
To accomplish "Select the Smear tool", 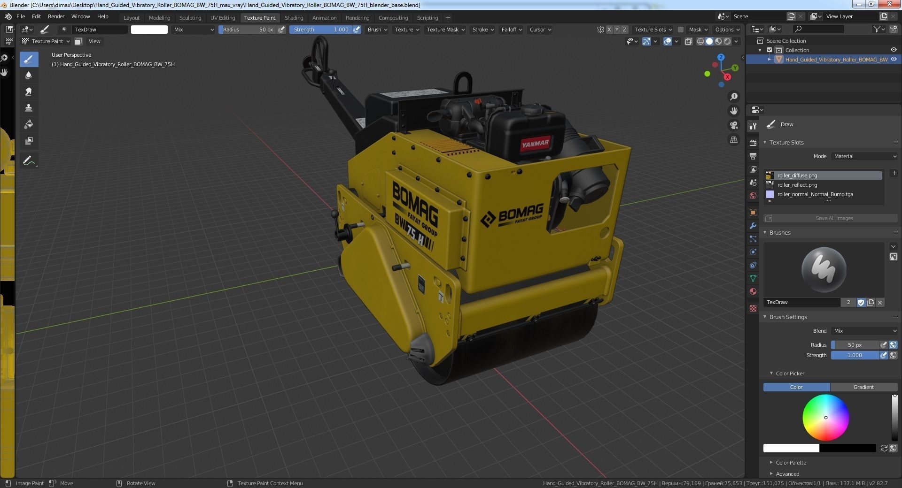I will pos(29,91).
